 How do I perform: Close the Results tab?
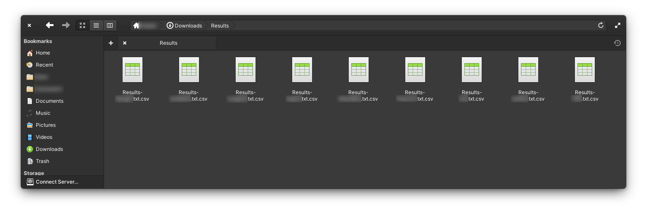pos(125,43)
